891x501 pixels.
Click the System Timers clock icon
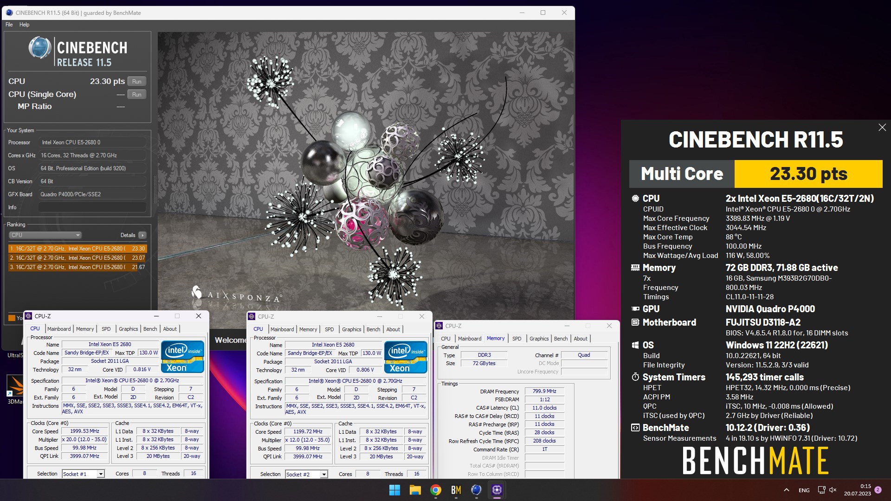point(635,377)
